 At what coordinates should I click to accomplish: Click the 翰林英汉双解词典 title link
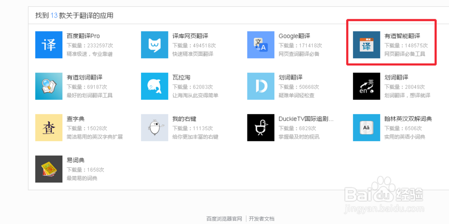coord(408,118)
